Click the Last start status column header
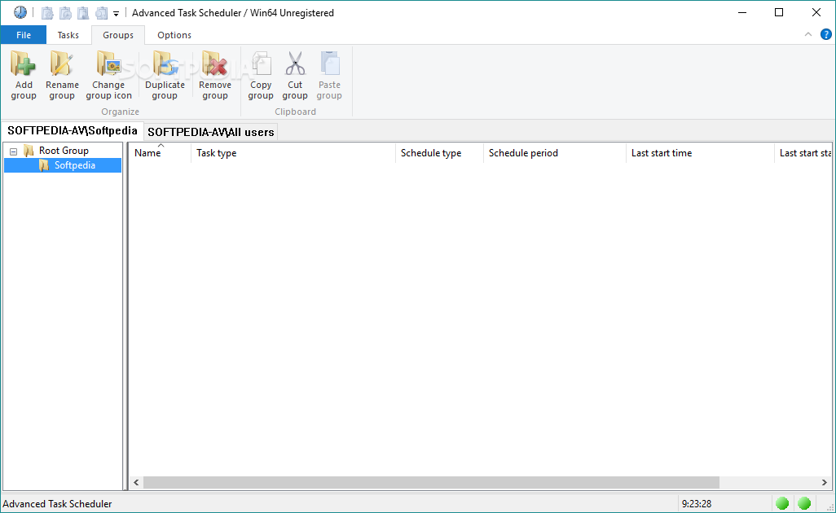 click(x=804, y=153)
